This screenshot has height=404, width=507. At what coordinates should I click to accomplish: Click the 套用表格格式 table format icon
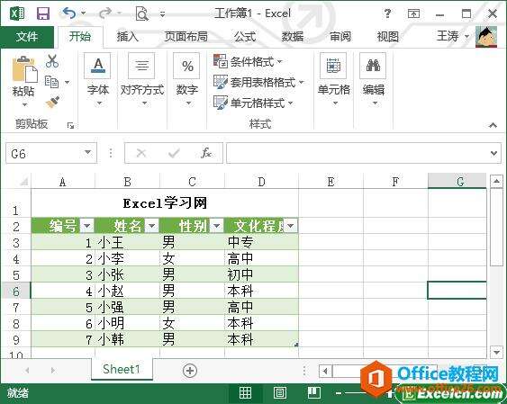pyautogui.click(x=221, y=82)
